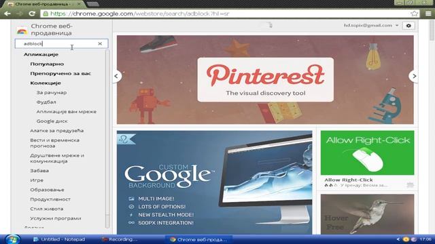Screen dimensions: 435x244
Task: Switch to Recording taskbar item
Action: pos(120,239)
